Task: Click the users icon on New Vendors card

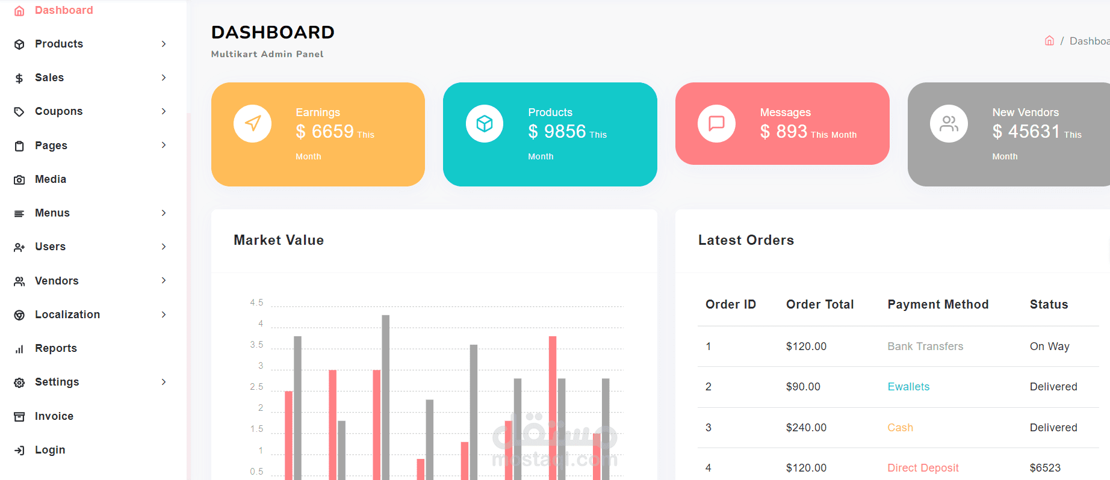Action: (x=949, y=123)
